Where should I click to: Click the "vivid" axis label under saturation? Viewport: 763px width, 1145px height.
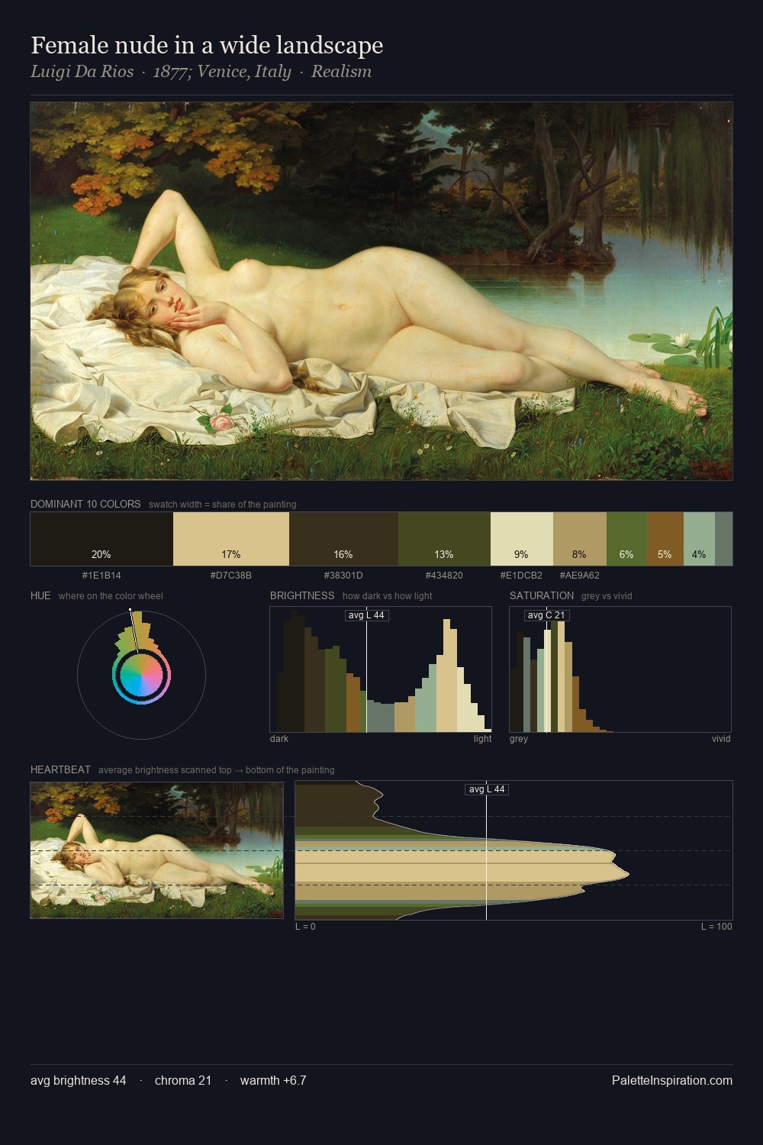click(721, 739)
